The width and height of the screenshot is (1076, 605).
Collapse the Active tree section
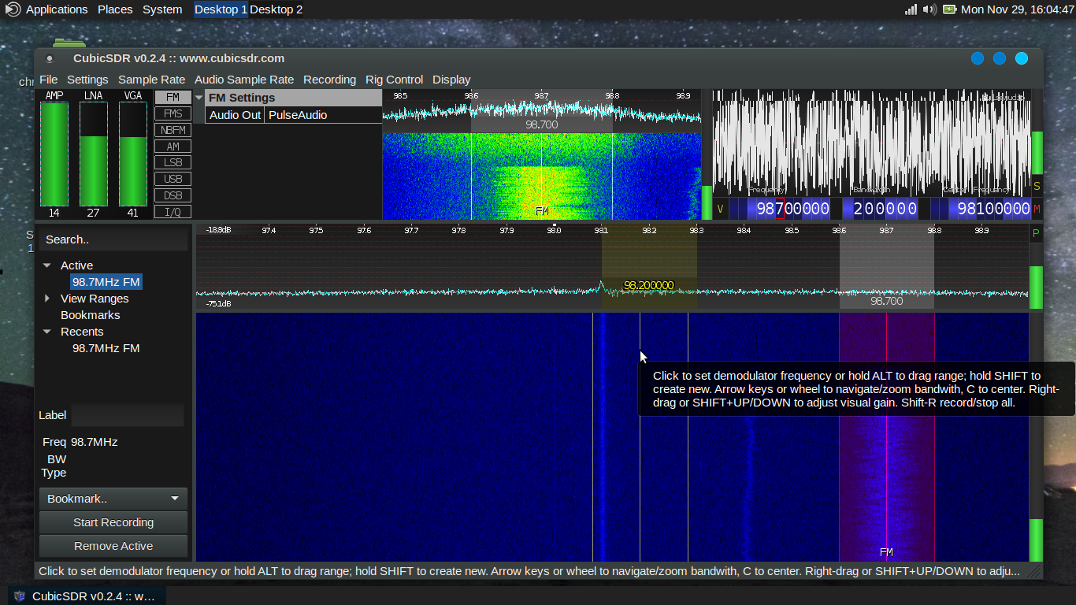(x=48, y=265)
